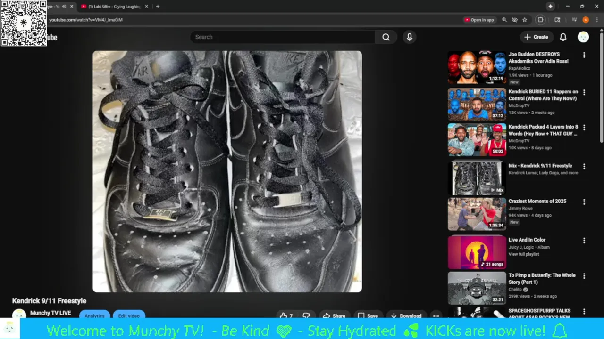Click the Gemini sparkle icon in title bar
Image resolution: width=604 pixels, height=339 pixels.
[550, 6]
